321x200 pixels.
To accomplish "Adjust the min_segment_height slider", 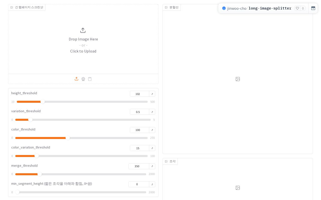I will point(81,192).
